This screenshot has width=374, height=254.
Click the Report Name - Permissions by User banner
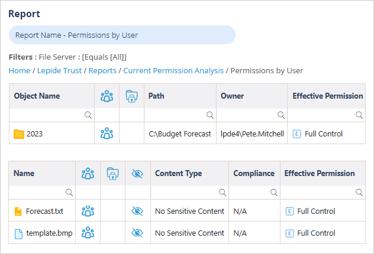point(122,35)
